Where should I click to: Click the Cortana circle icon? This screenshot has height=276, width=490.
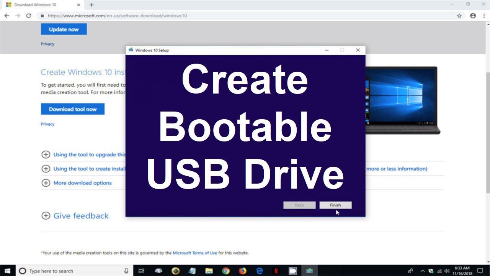(22, 271)
